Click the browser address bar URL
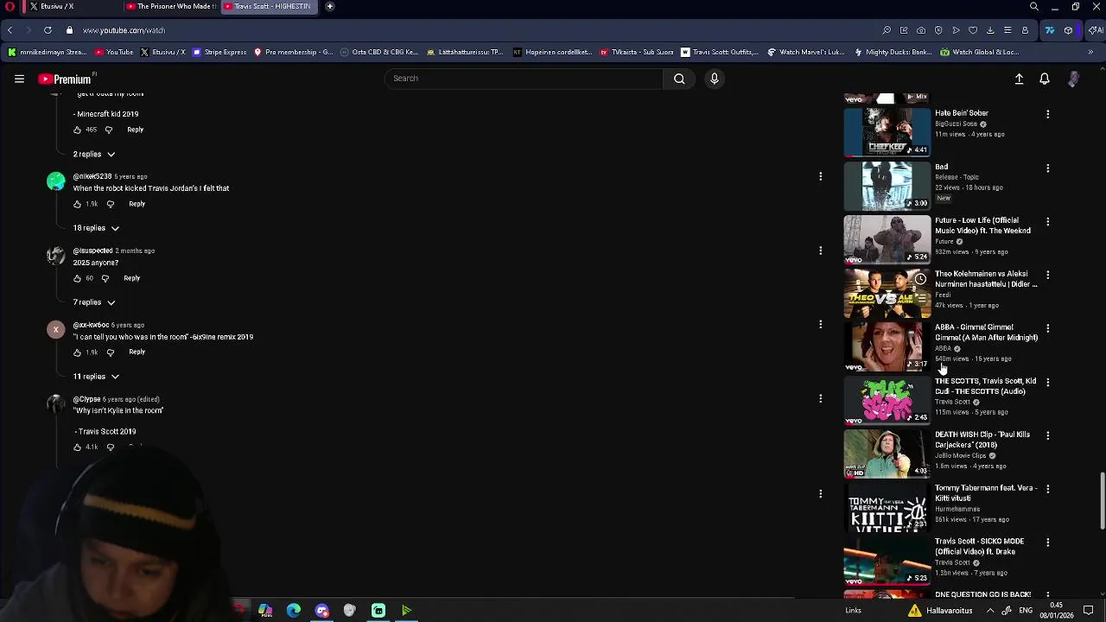 click(124, 30)
